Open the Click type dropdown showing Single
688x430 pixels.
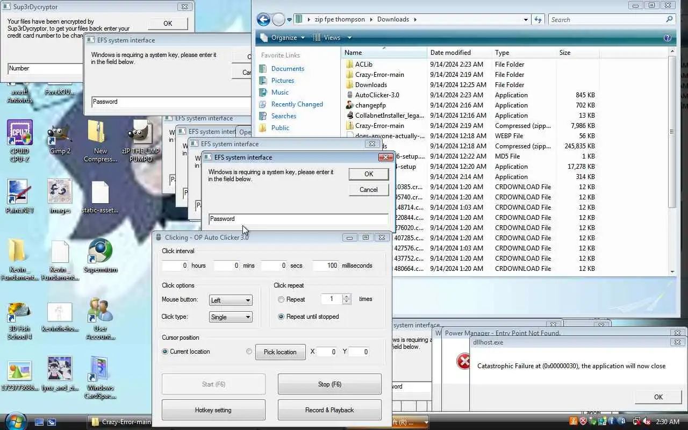coord(231,317)
